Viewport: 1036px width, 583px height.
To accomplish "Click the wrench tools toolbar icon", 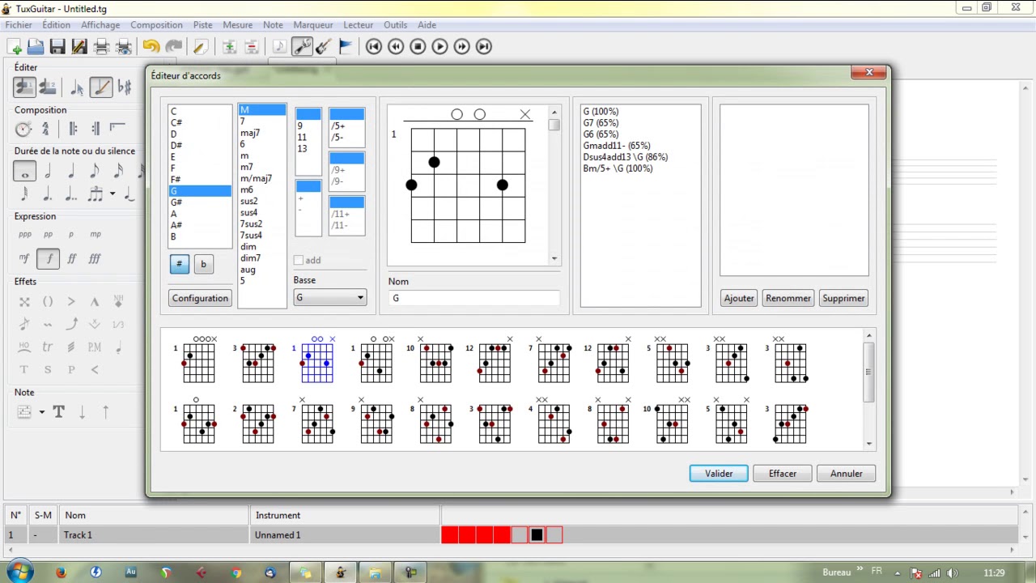I will click(302, 47).
